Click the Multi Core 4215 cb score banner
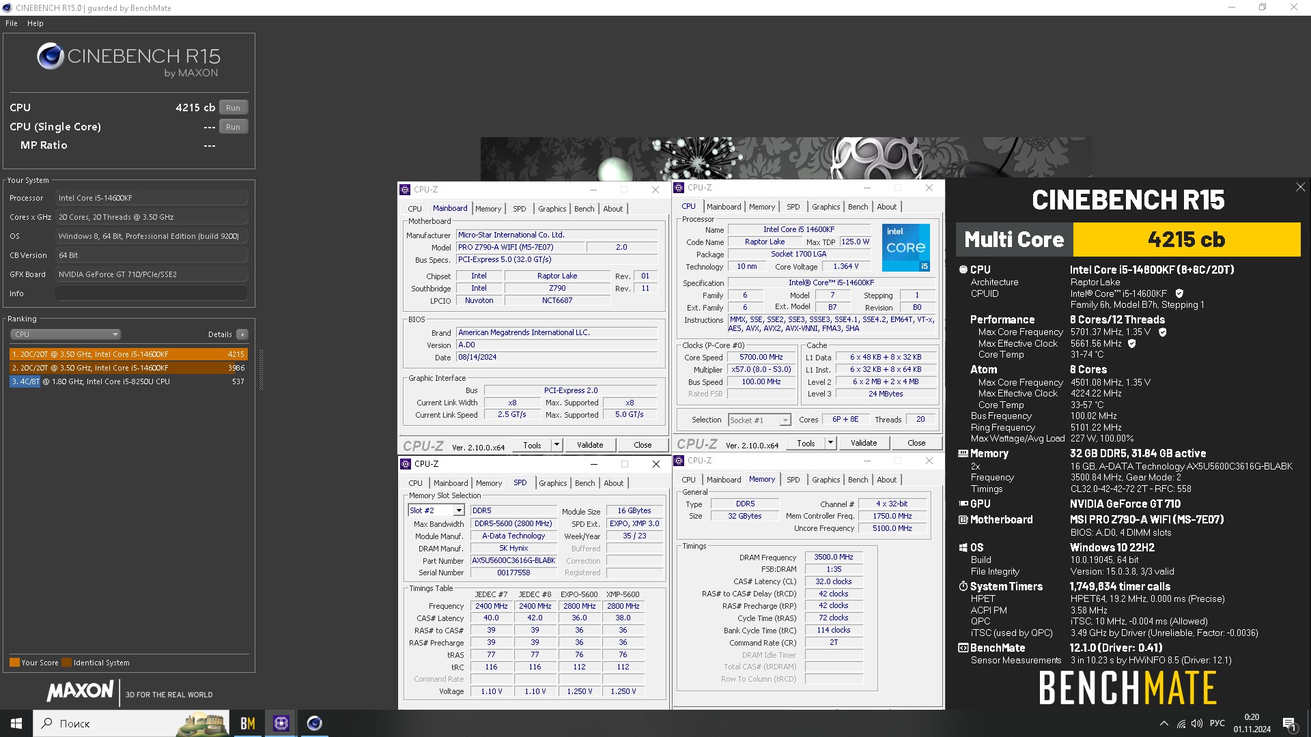This screenshot has width=1311, height=737. coord(1128,240)
